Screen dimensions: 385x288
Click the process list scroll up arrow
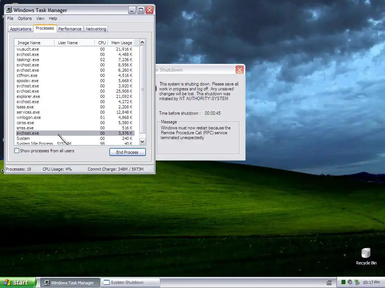(142, 42)
